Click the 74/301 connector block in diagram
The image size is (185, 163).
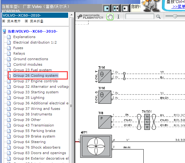tap(147, 122)
